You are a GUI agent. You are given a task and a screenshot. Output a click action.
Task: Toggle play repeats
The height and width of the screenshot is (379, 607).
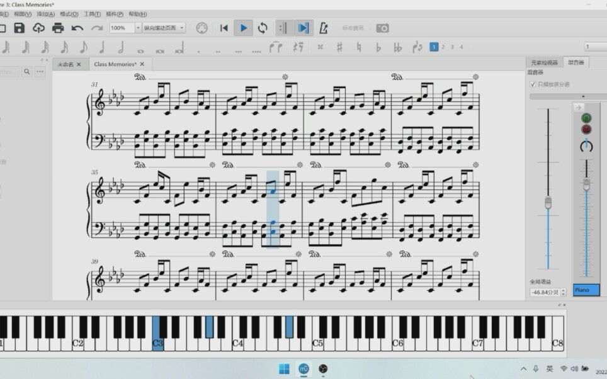(x=284, y=28)
